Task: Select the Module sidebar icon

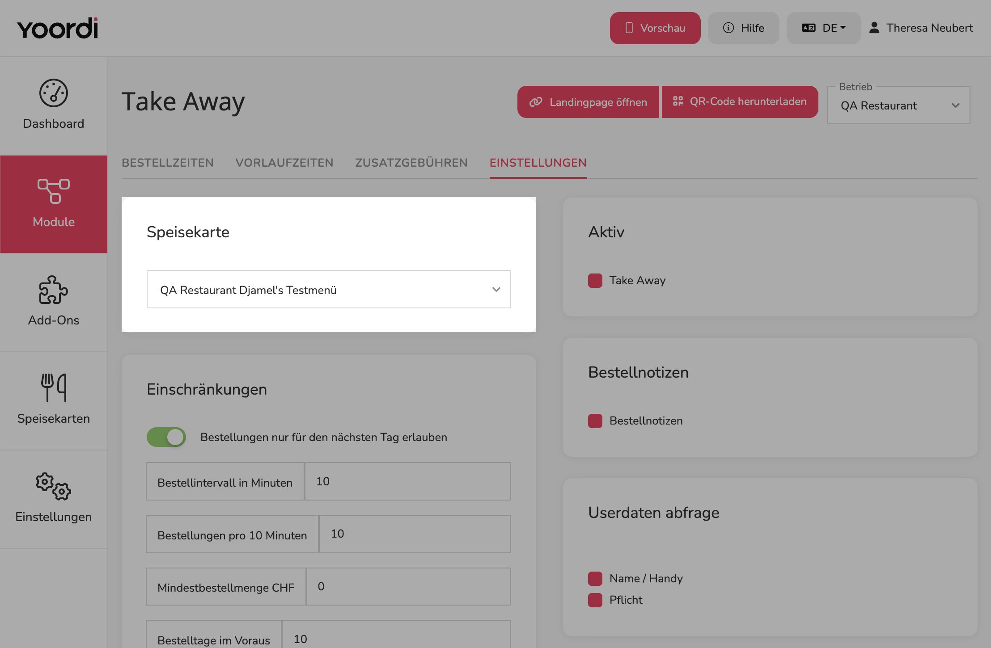Action: [54, 191]
